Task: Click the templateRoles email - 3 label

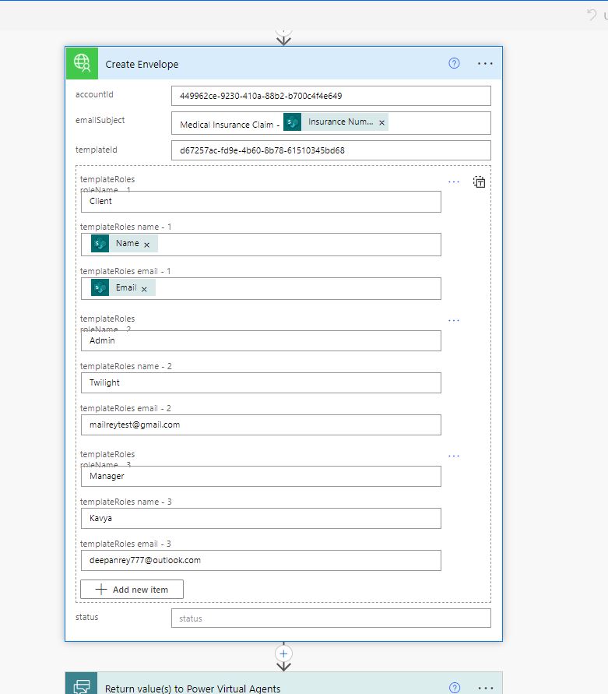Action: tap(125, 544)
